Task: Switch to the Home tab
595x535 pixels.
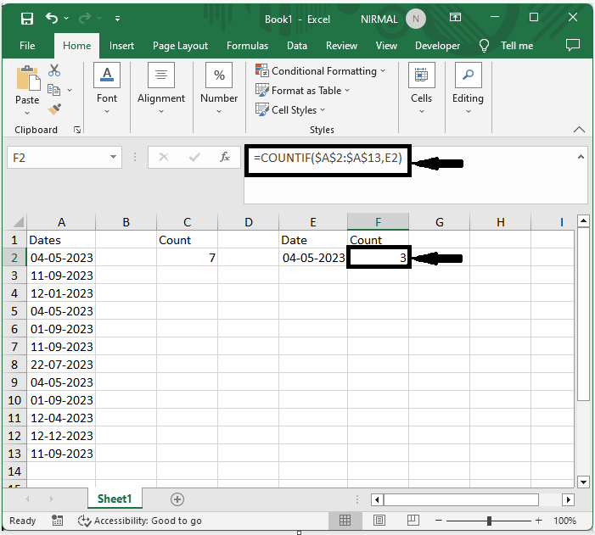Action: point(76,46)
